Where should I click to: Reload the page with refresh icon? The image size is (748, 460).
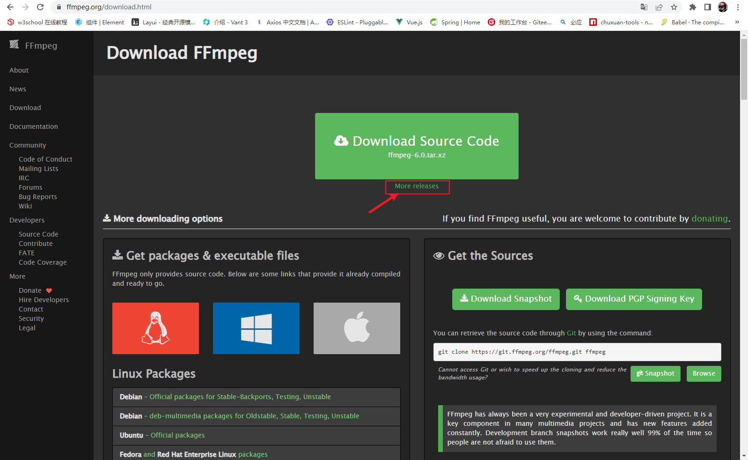tap(40, 7)
